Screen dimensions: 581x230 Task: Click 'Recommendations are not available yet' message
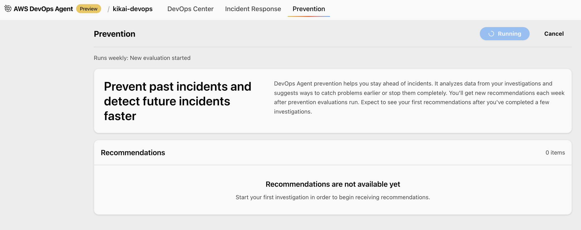(x=333, y=184)
